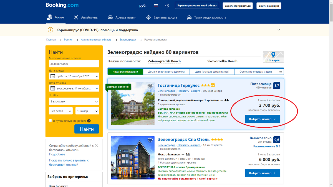Click 'Стандартный двухместный номер с 1 кроватью'

[188, 100]
